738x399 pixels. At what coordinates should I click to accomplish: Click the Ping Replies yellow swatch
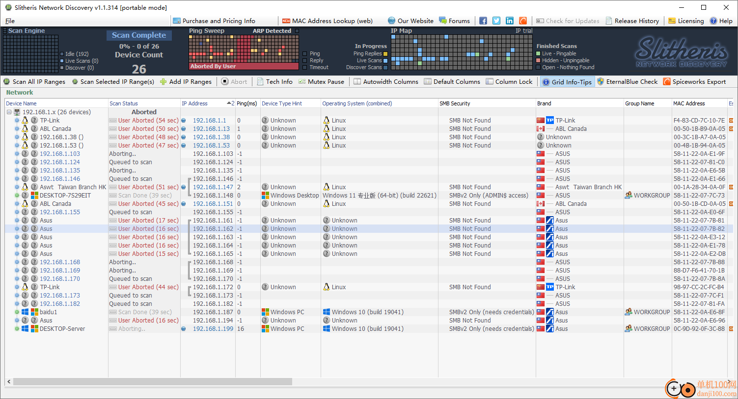coord(385,53)
